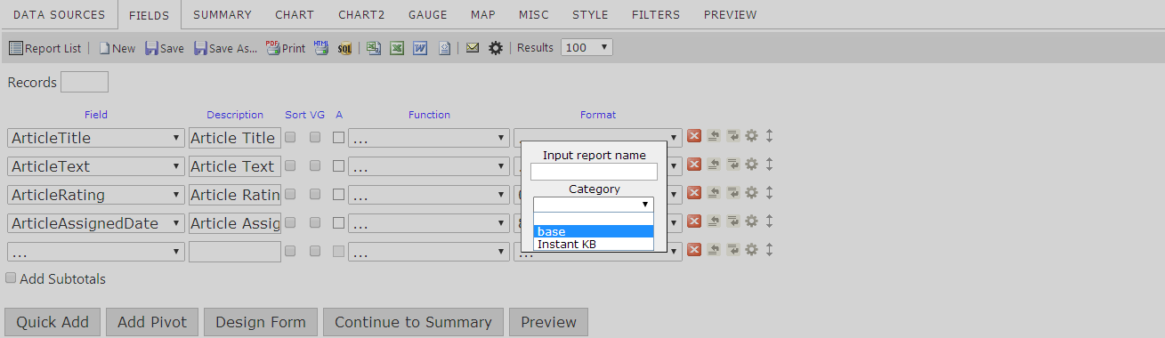
Task: Switch to the SUMMARY tab
Action: pyautogui.click(x=222, y=15)
